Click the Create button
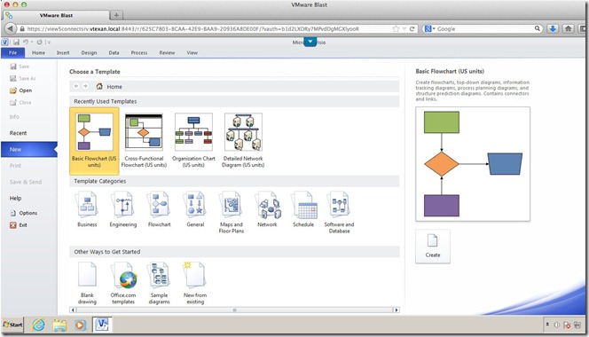Viewport: 589px width, 337px height. click(433, 247)
